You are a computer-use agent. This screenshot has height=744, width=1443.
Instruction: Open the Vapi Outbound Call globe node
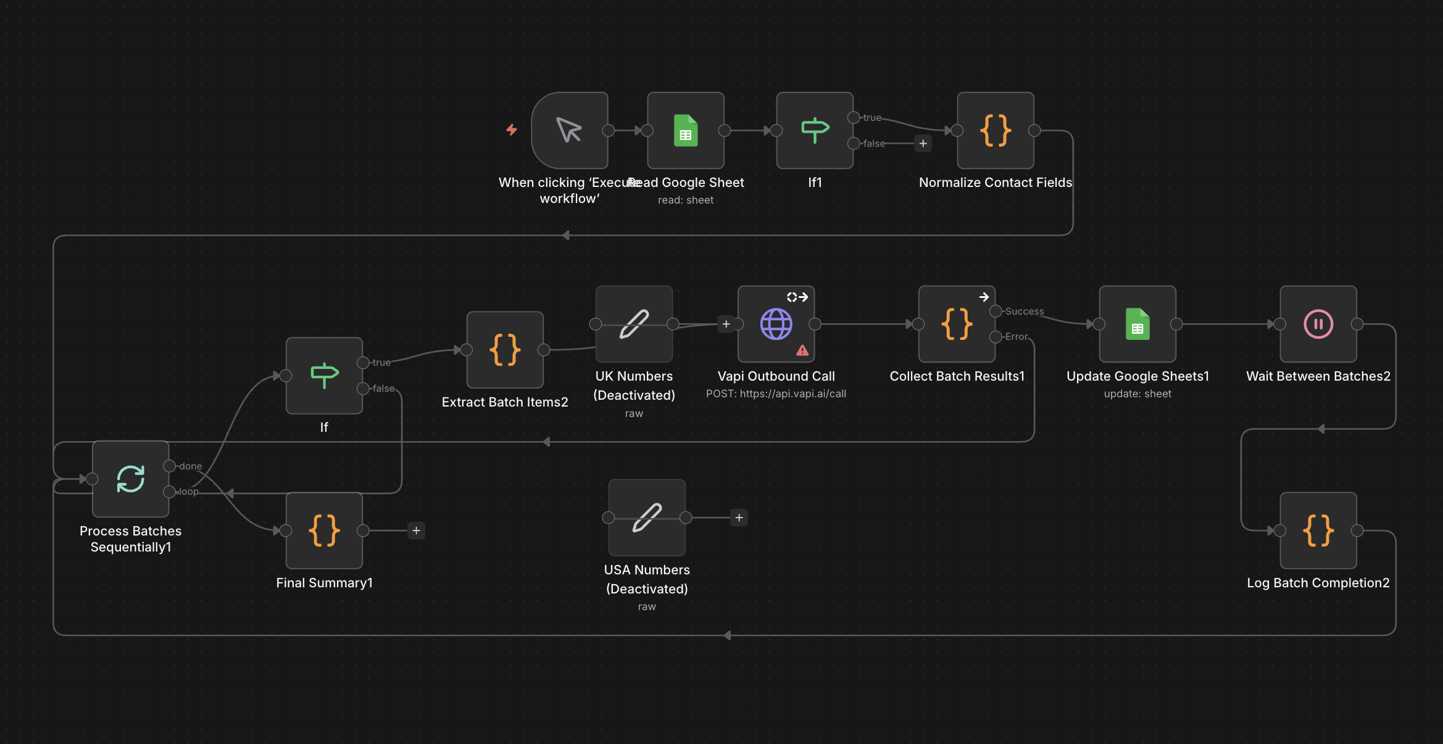click(x=776, y=324)
